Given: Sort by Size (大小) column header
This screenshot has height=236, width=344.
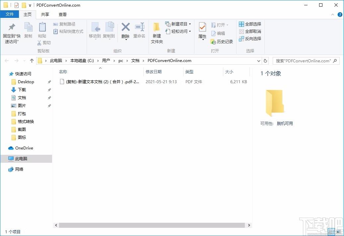Looking at the screenshot, I should [x=236, y=72].
